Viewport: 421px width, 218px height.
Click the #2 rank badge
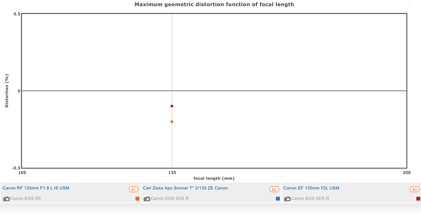tap(274, 190)
